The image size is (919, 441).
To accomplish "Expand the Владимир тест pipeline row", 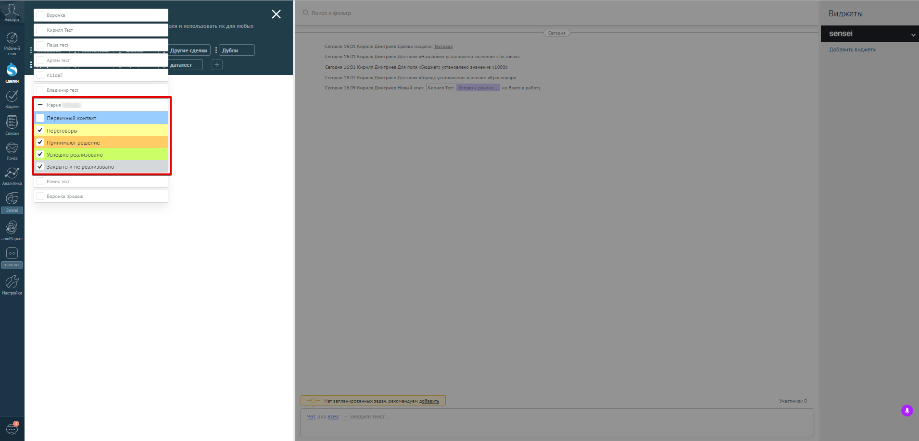I will 101,90.
